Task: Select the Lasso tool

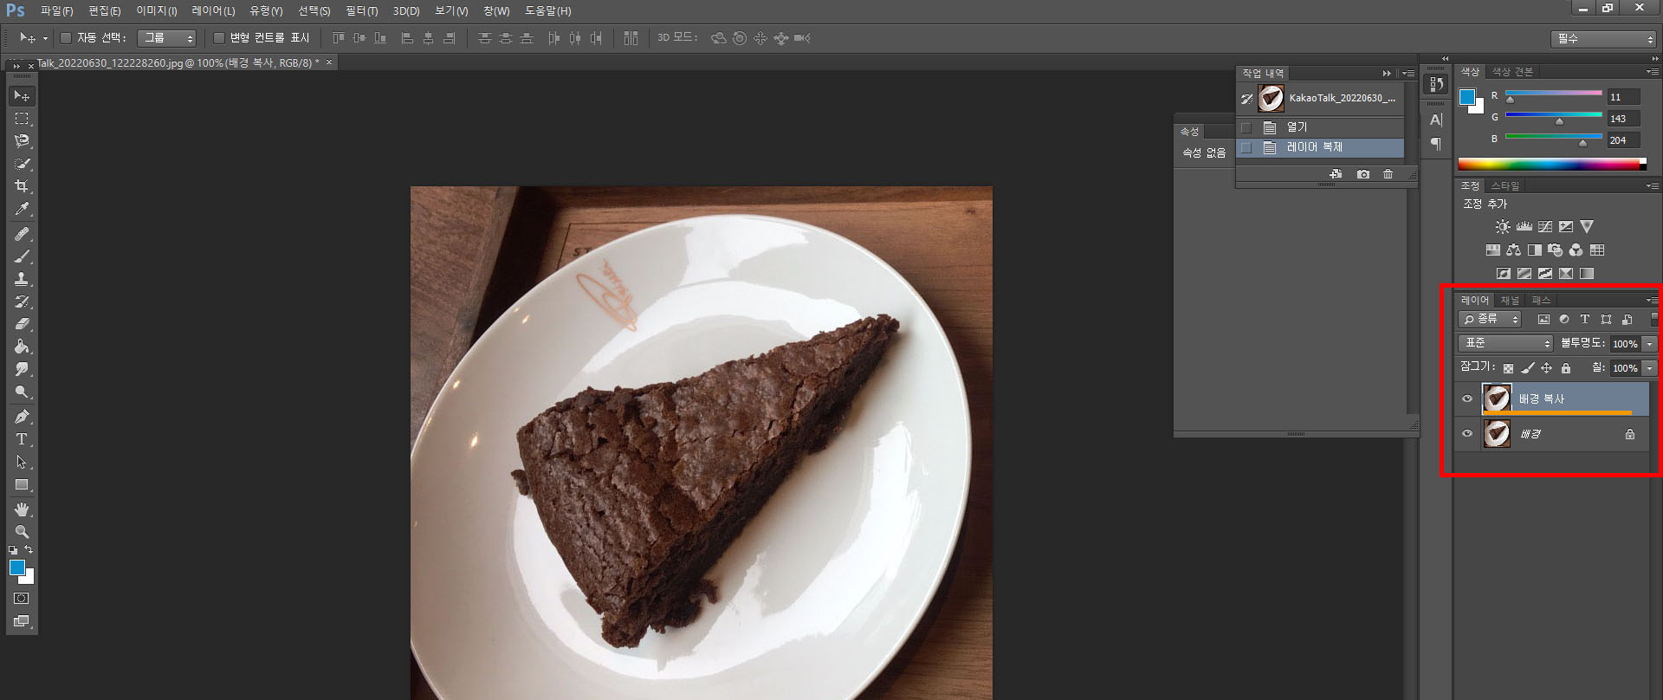Action: click(22, 141)
